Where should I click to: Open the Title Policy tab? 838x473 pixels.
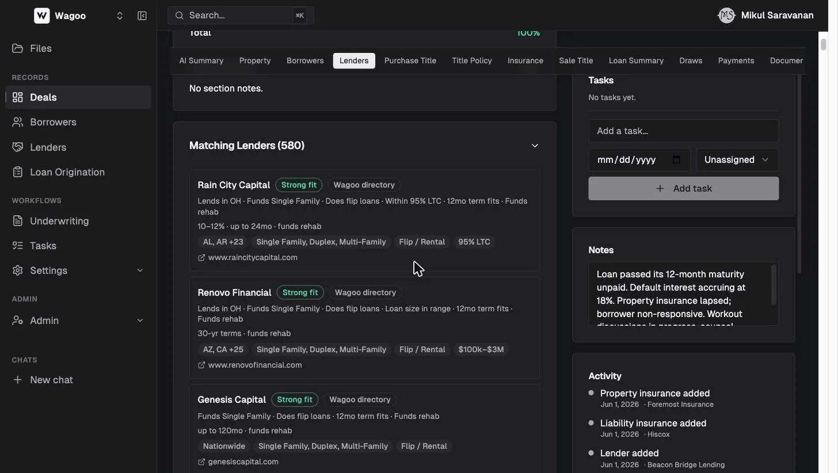pyautogui.click(x=472, y=61)
